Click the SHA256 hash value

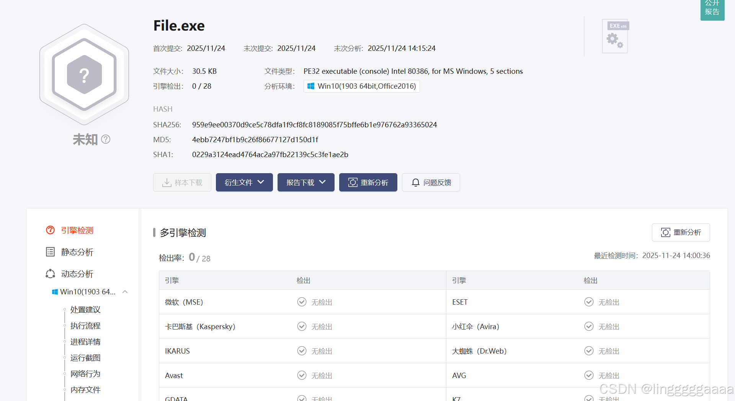point(314,125)
